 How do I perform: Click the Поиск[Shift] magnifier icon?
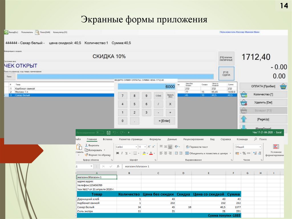coord(37,32)
